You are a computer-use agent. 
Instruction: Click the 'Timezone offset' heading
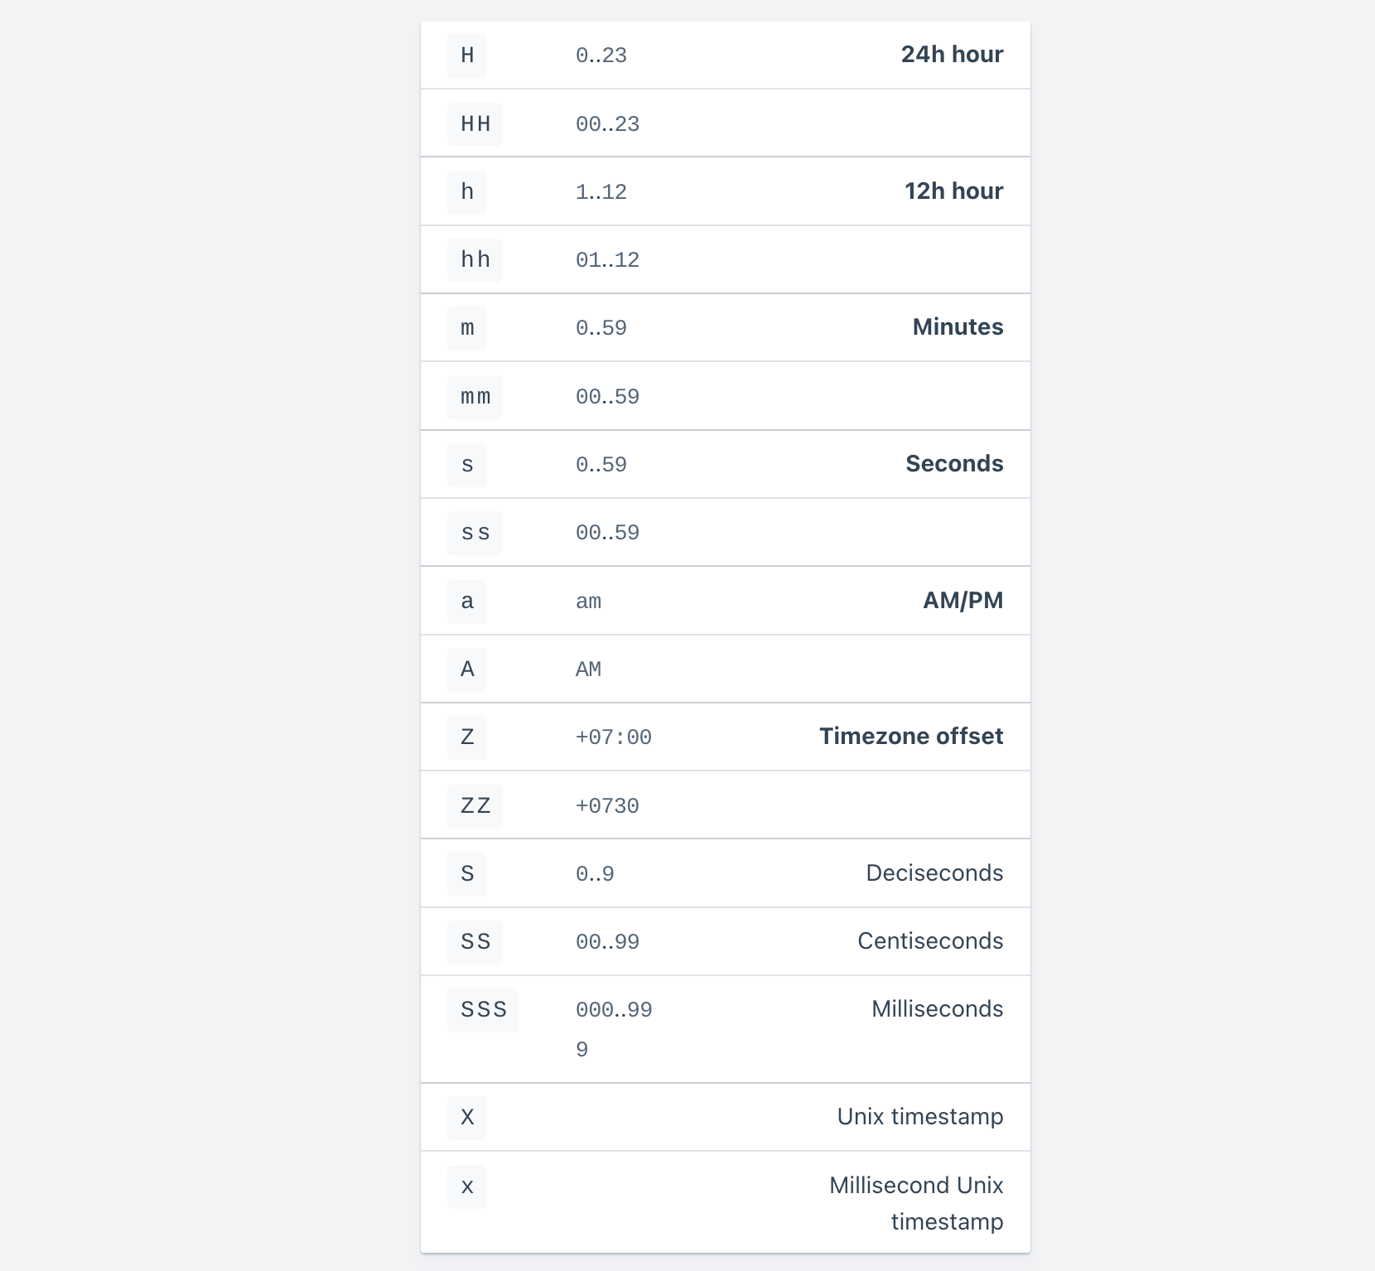pos(911,737)
